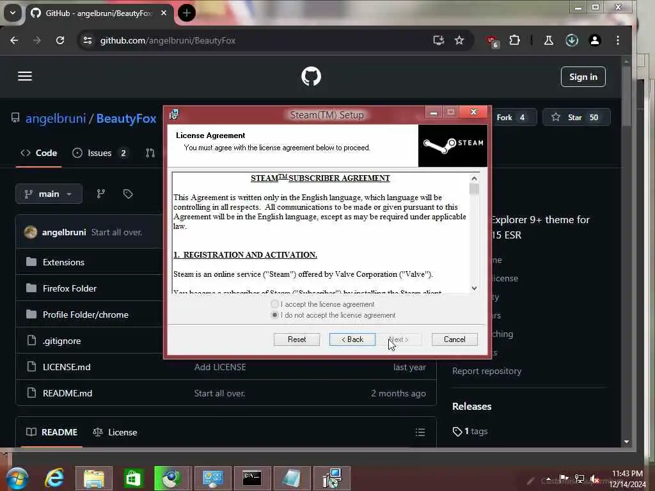View tags via the tag icon

[x=128, y=194]
